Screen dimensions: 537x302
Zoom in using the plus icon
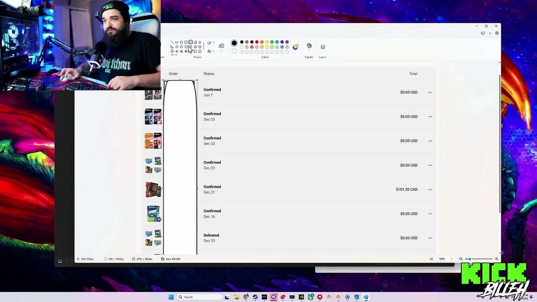(x=497, y=259)
